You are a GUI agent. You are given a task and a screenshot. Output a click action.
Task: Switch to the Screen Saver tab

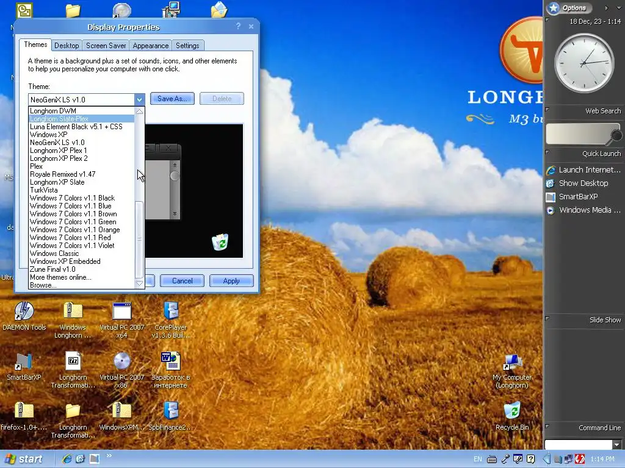point(106,46)
